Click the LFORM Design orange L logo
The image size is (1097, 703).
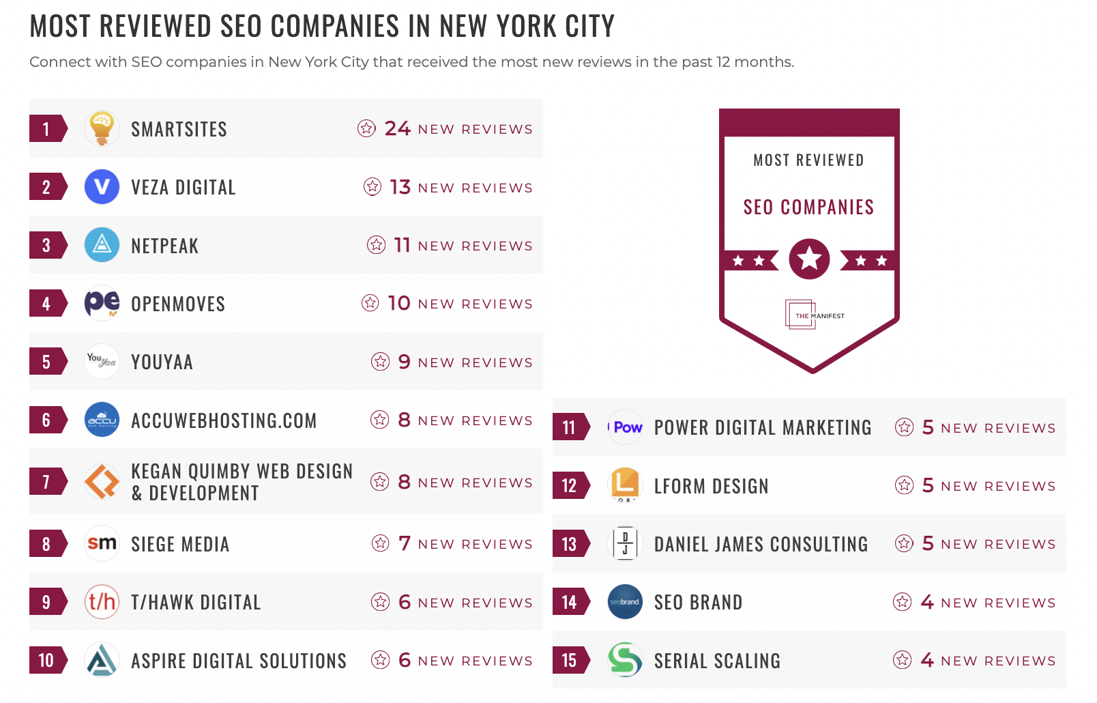point(625,485)
